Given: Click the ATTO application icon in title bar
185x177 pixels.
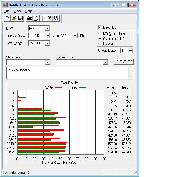Looking at the screenshot, I should click(5, 5).
